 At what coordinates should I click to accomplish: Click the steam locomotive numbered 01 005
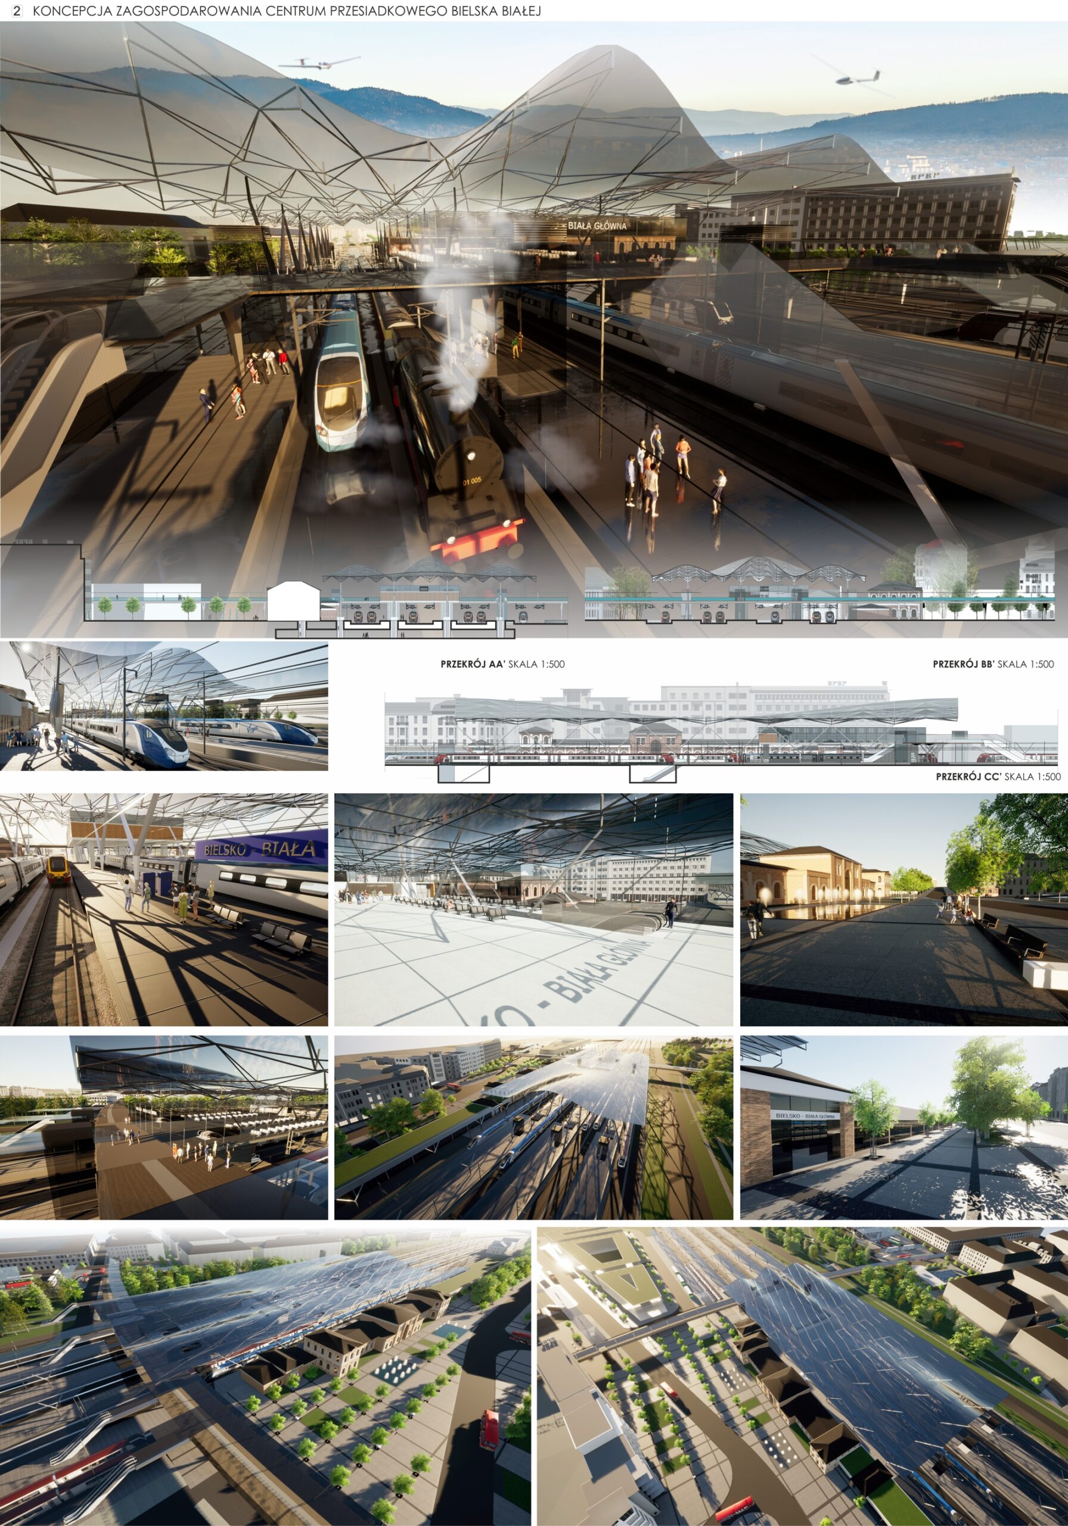(462, 439)
